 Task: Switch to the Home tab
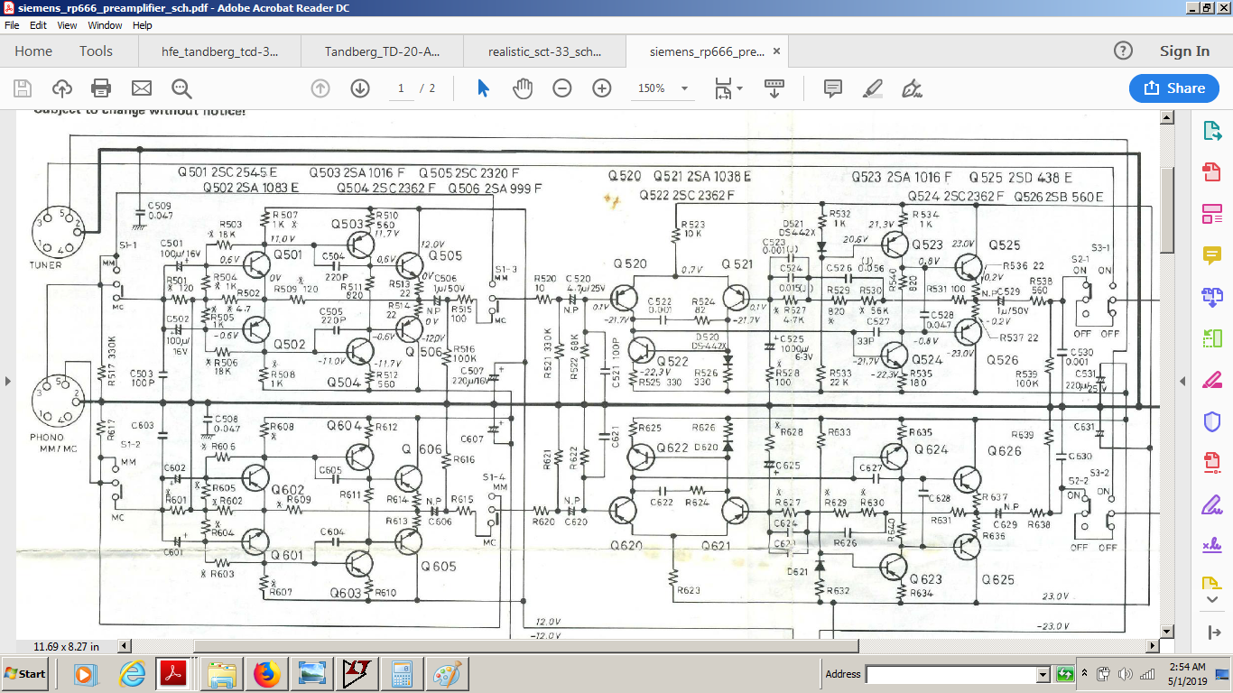[33, 51]
